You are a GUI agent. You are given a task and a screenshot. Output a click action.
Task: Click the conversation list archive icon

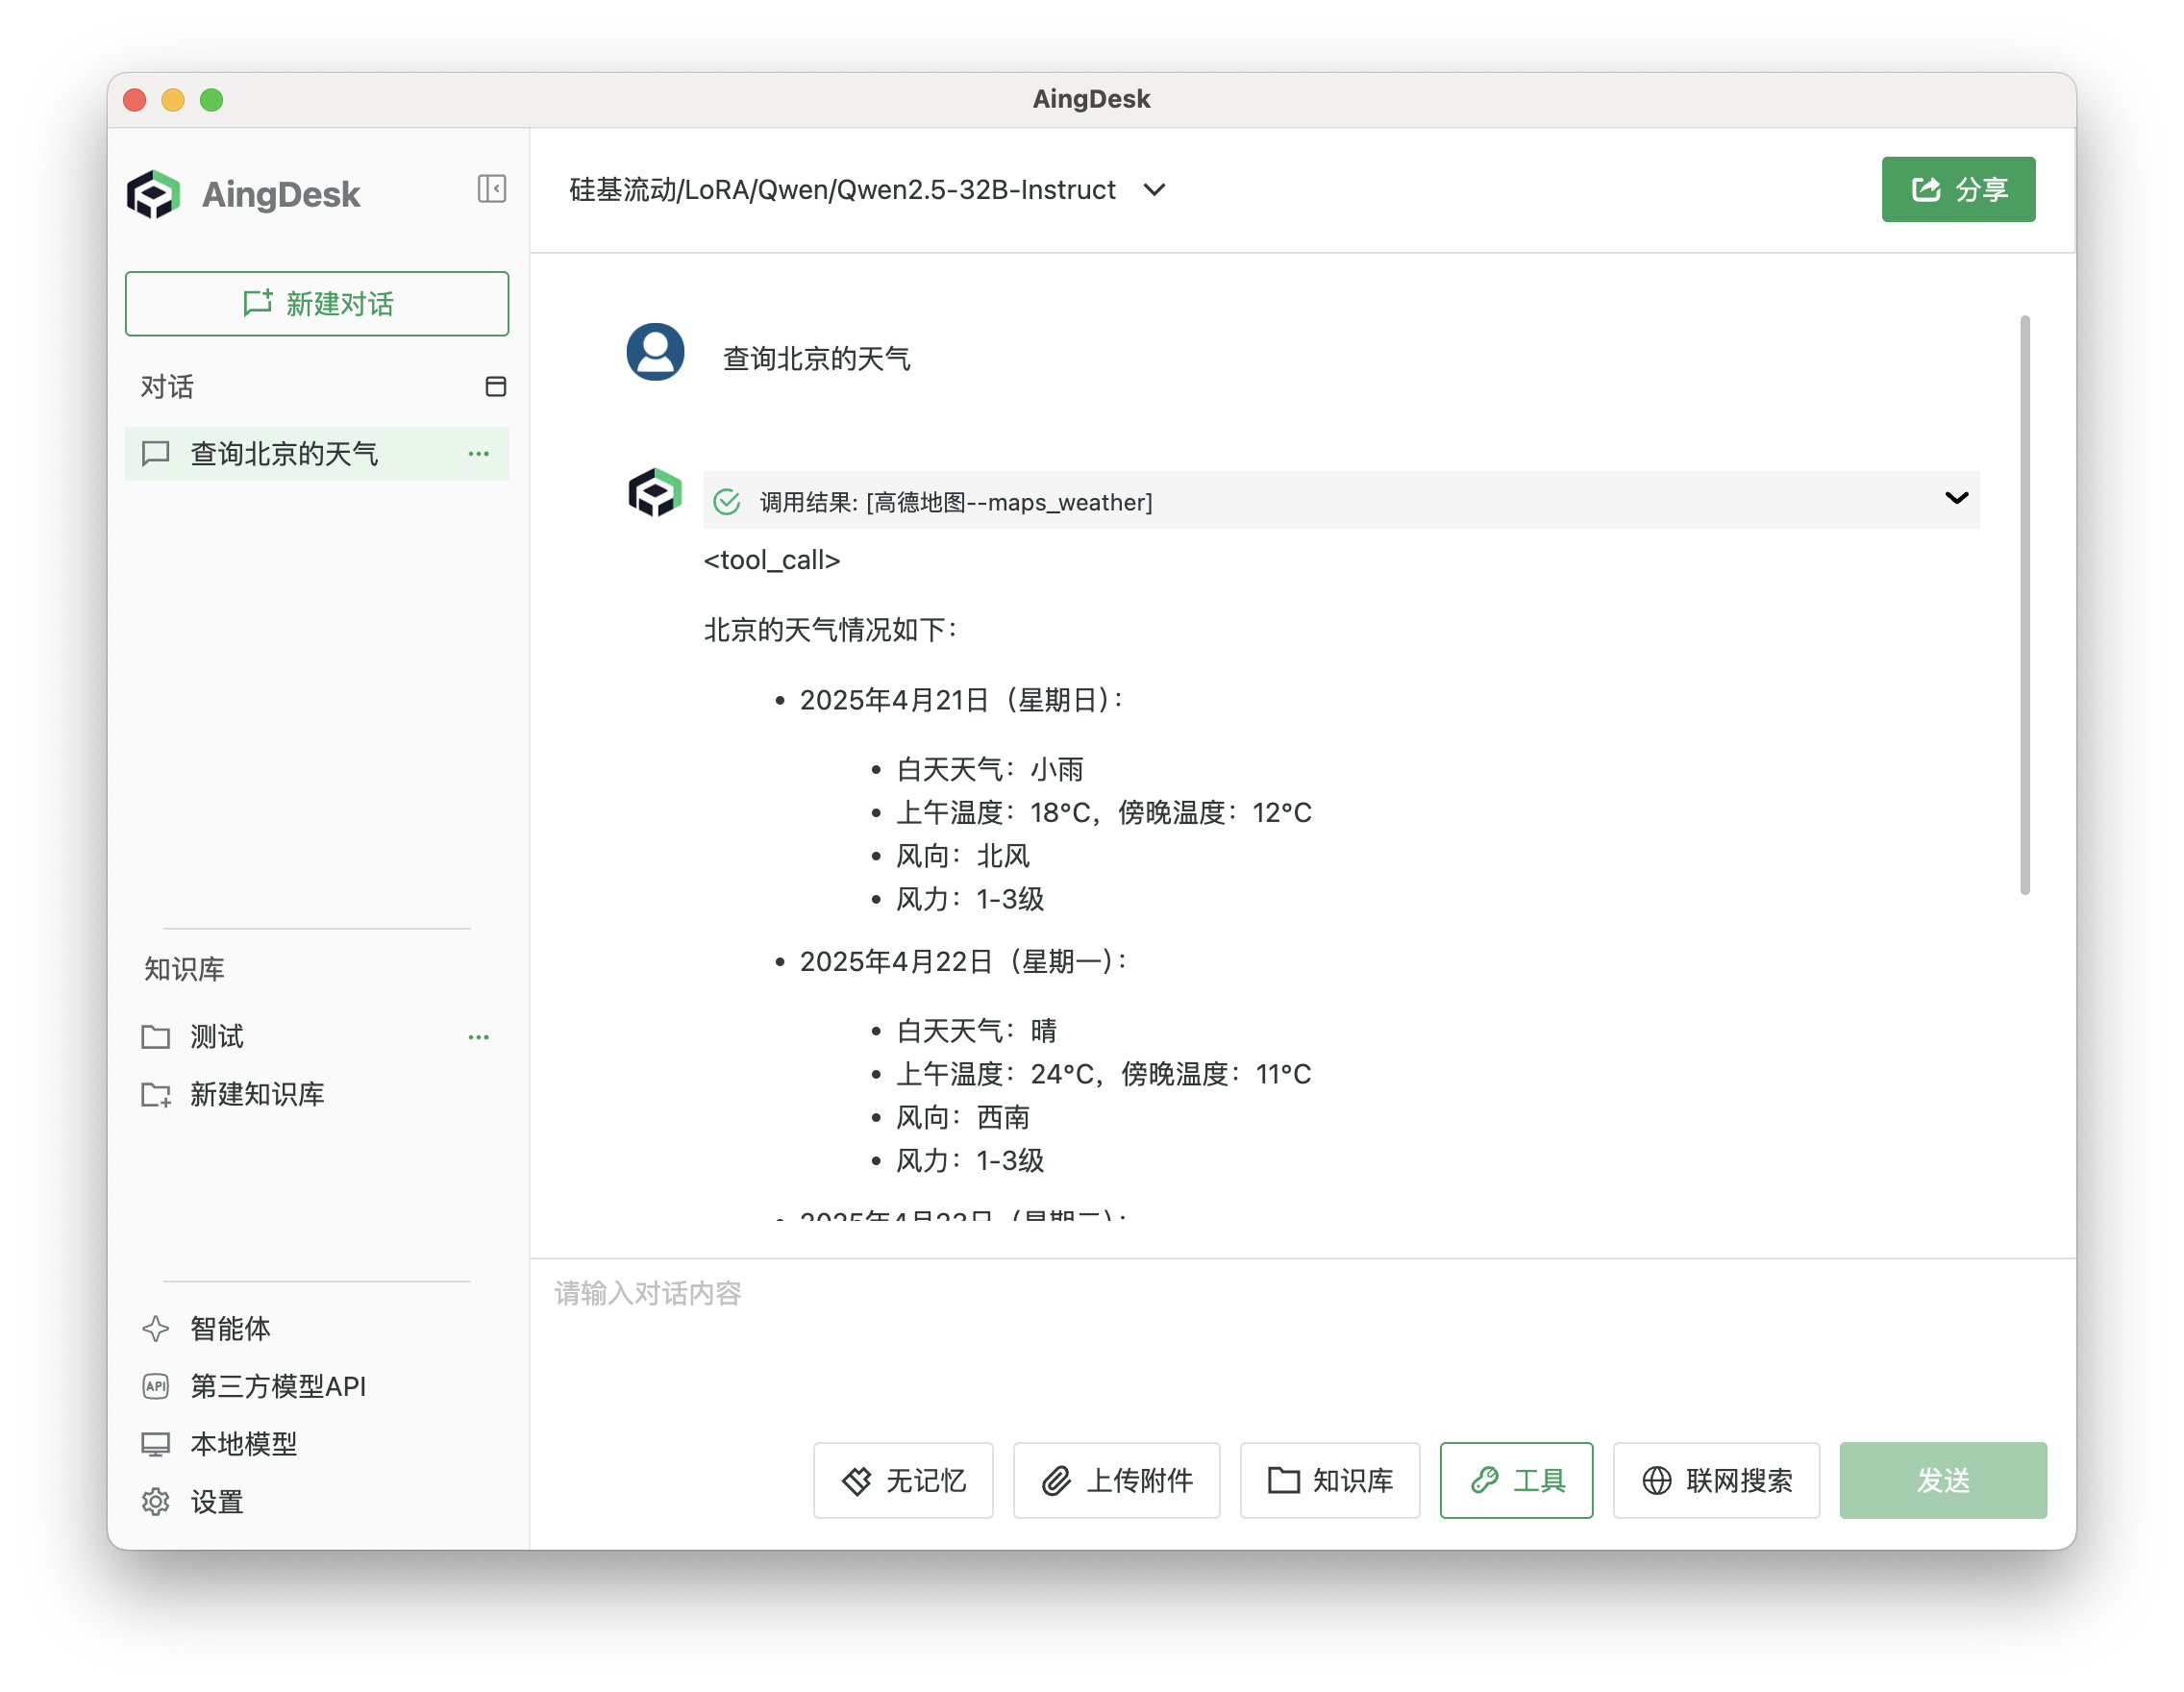pos(495,387)
